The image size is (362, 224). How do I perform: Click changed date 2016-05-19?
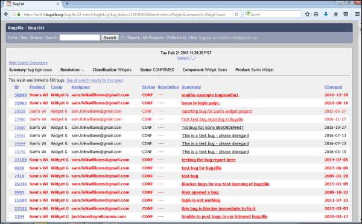click(x=335, y=152)
